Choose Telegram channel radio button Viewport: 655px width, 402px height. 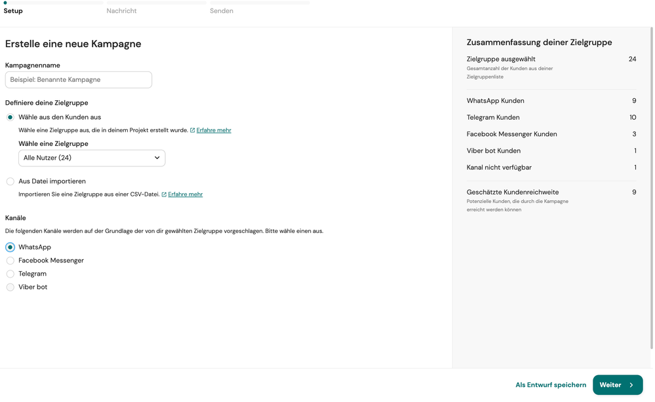point(10,274)
